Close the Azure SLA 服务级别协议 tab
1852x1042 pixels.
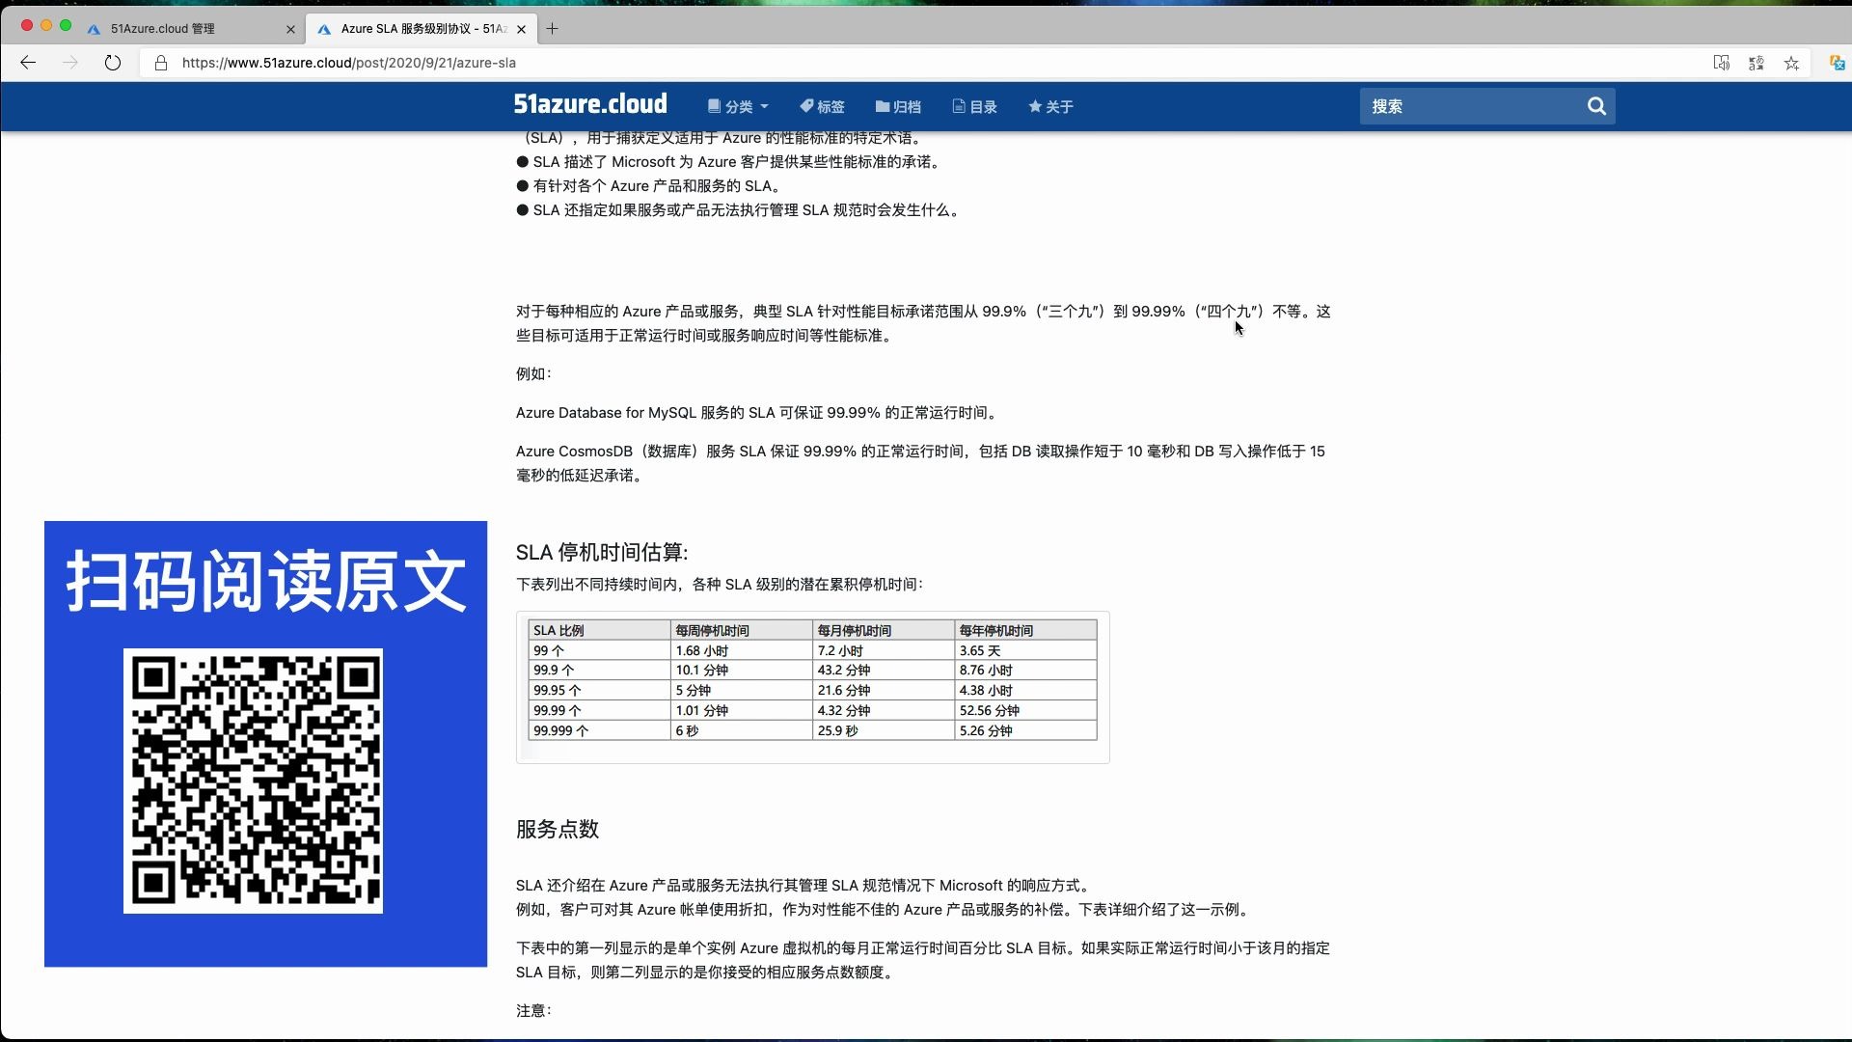tap(521, 29)
